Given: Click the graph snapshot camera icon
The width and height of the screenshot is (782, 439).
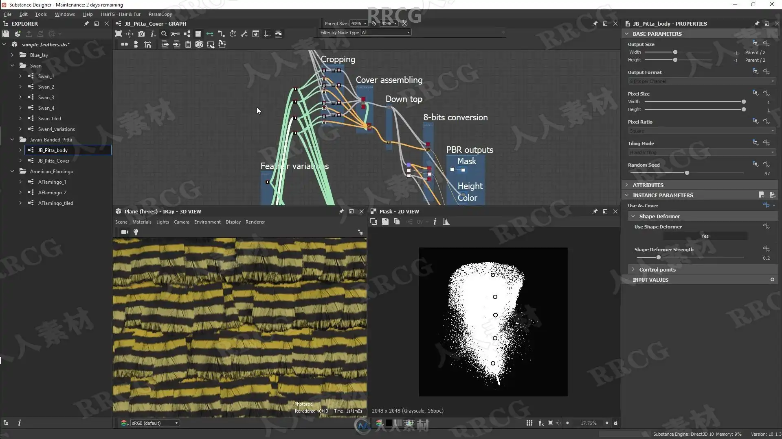Looking at the screenshot, I should 141,34.
